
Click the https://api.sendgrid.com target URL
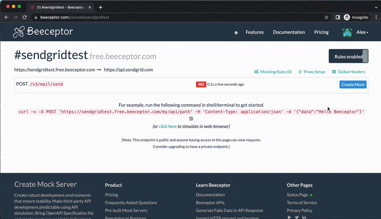click(128, 70)
